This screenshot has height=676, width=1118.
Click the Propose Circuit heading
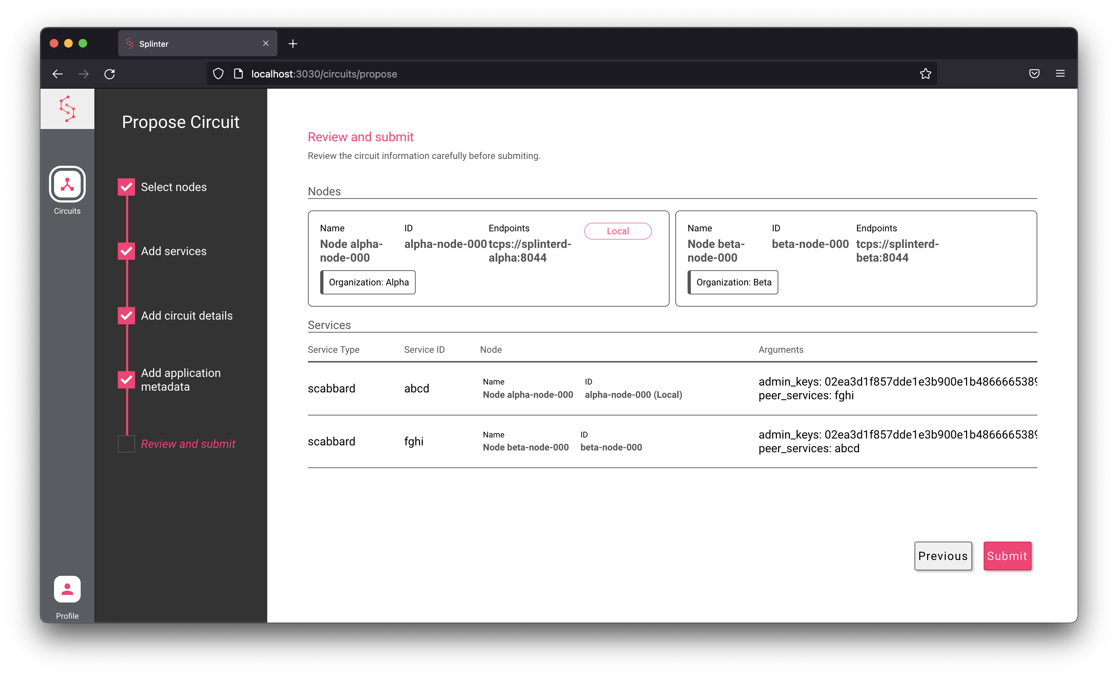point(180,122)
